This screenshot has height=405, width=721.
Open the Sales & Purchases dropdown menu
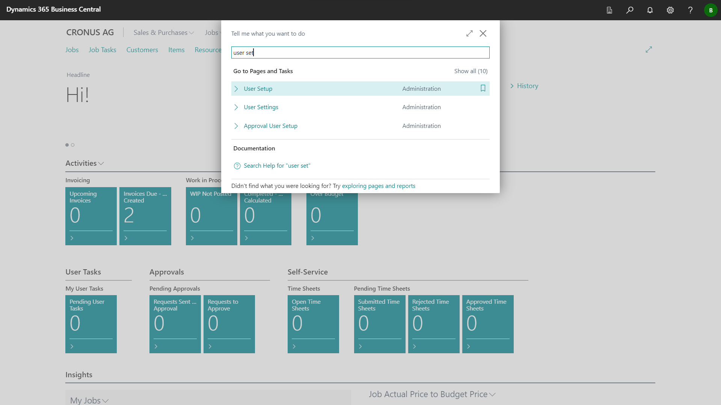click(x=164, y=33)
